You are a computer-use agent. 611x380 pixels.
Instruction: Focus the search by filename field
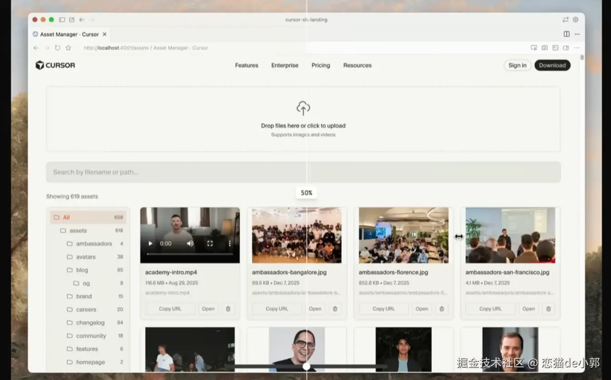click(303, 172)
